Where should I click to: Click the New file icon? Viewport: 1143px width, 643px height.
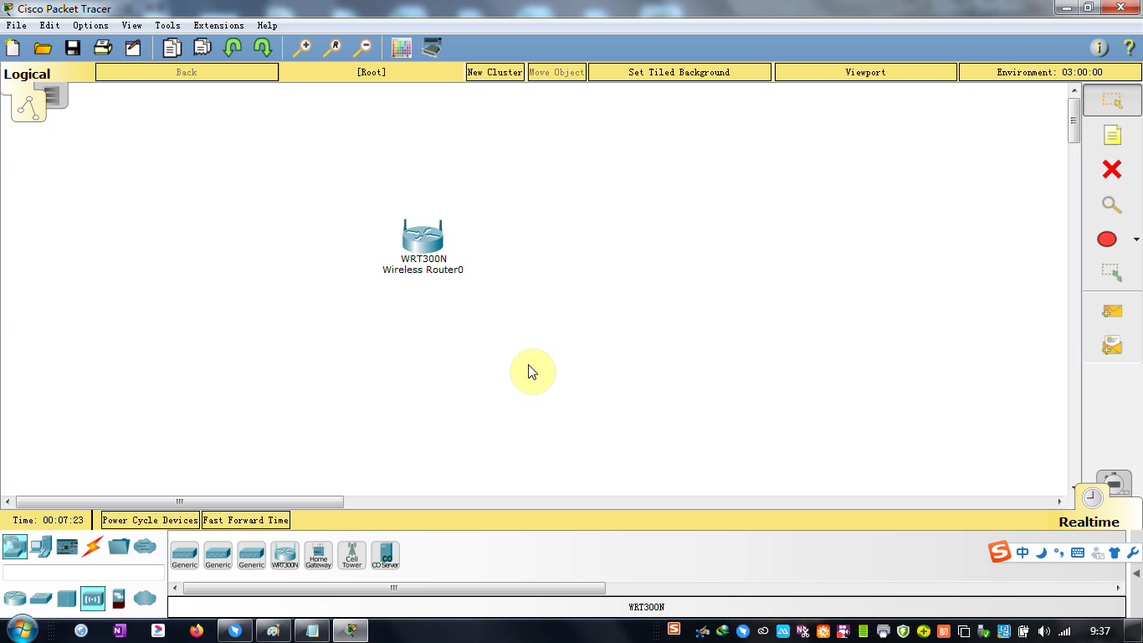[x=13, y=48]
